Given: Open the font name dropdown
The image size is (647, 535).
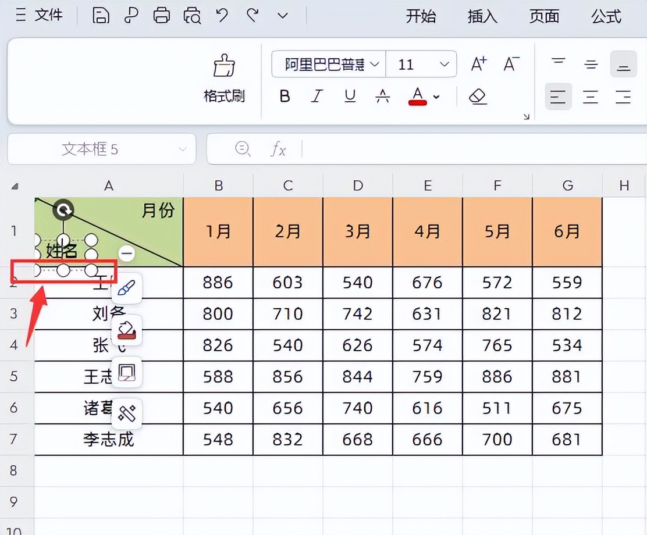Looking at the screenshot, I should 375,64.
